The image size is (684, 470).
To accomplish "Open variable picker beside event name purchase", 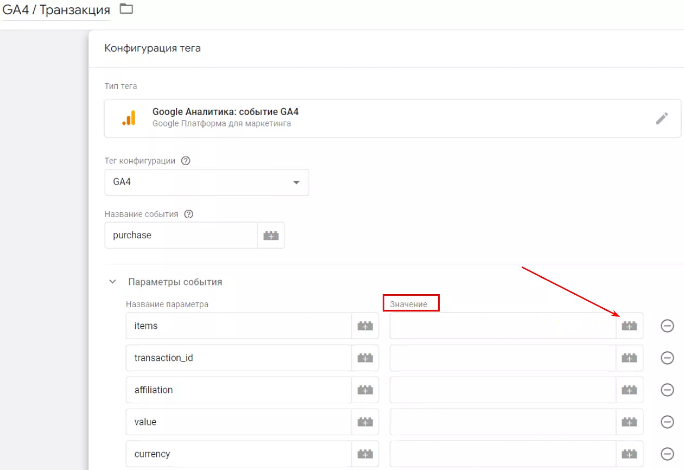I will [270, 235].
